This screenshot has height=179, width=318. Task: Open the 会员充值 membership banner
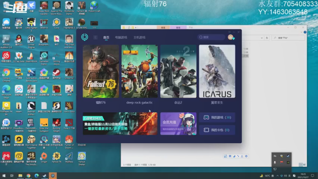tap(178, 124)
